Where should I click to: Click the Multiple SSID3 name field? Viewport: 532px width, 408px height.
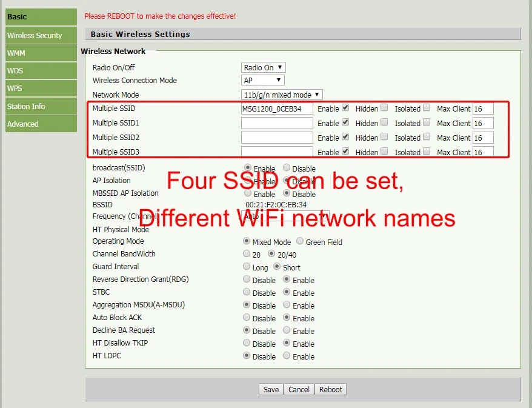[277, 152]
